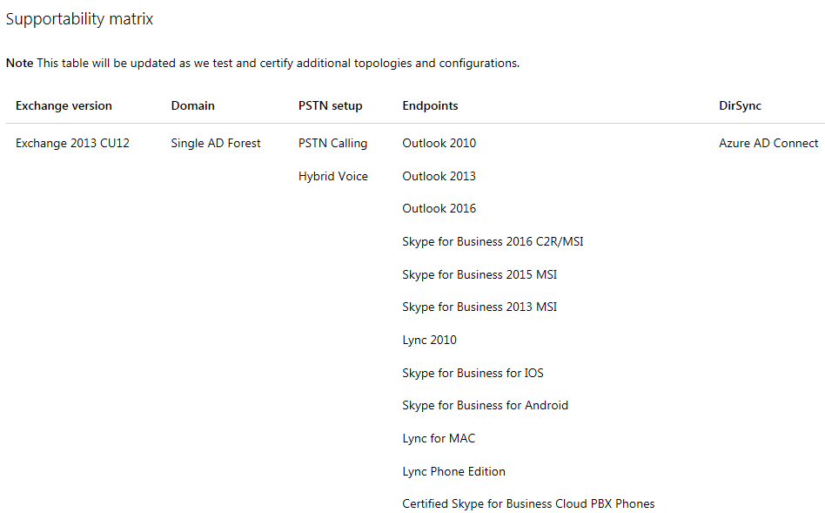Viewport: 825px width, 513px height.
Task: Click the Exchange version column header
Action: click(64, 105)
